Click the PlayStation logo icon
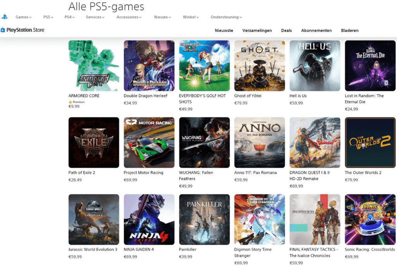 tap(4, 17)
